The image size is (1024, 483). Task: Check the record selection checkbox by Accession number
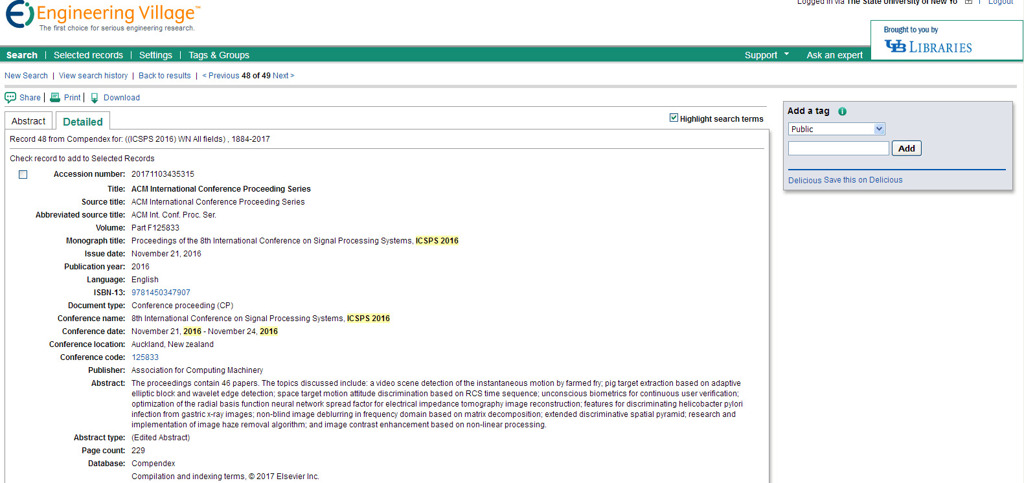(23, 175)
